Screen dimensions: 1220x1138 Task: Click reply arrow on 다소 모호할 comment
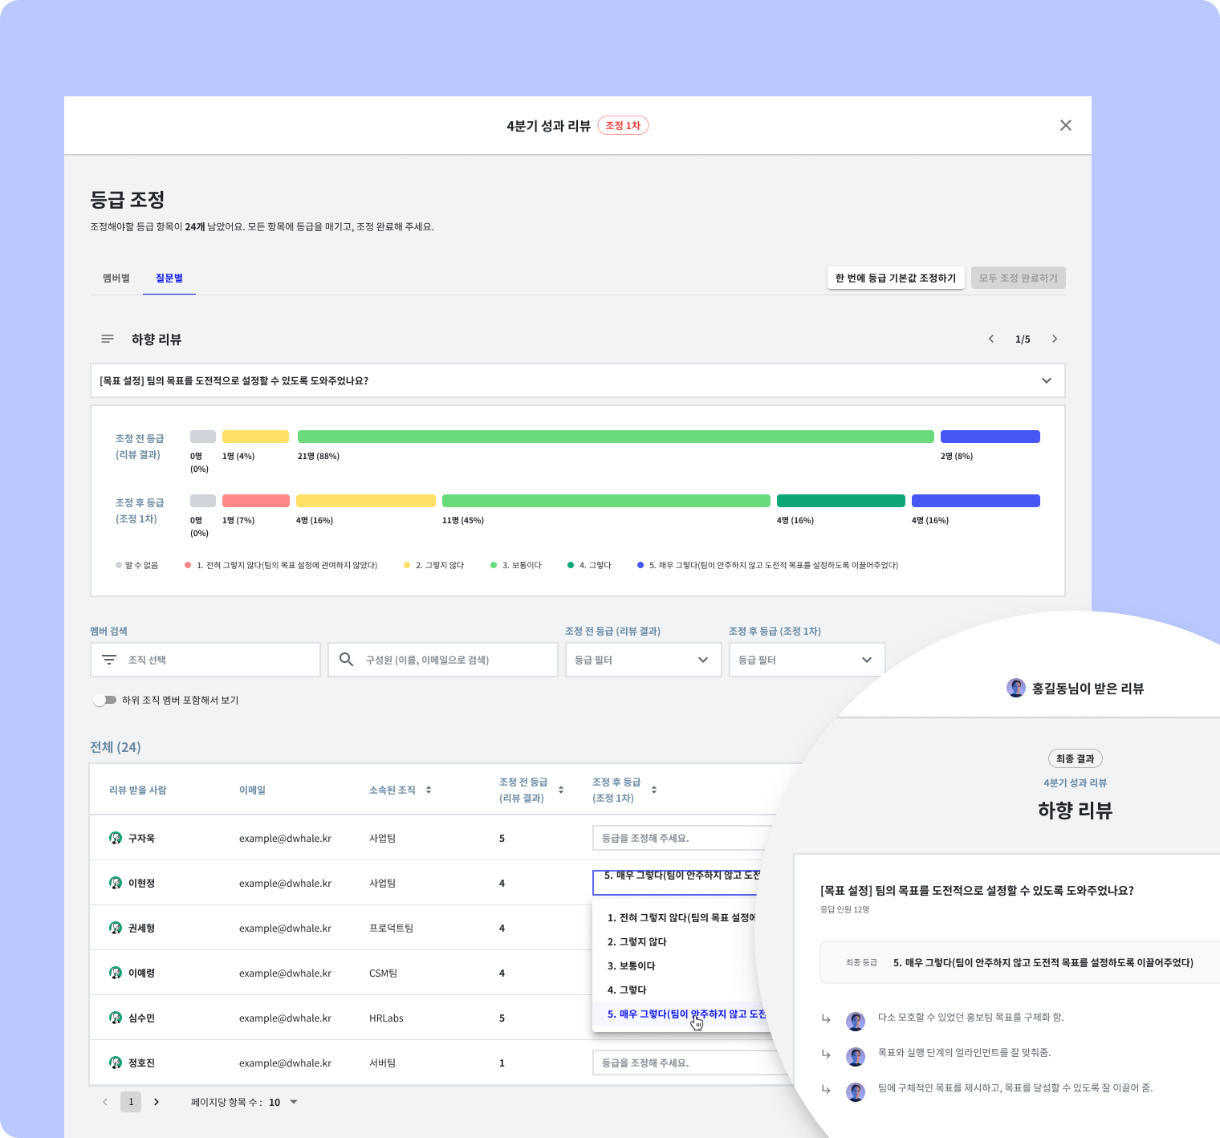(x=826, y=1018)
